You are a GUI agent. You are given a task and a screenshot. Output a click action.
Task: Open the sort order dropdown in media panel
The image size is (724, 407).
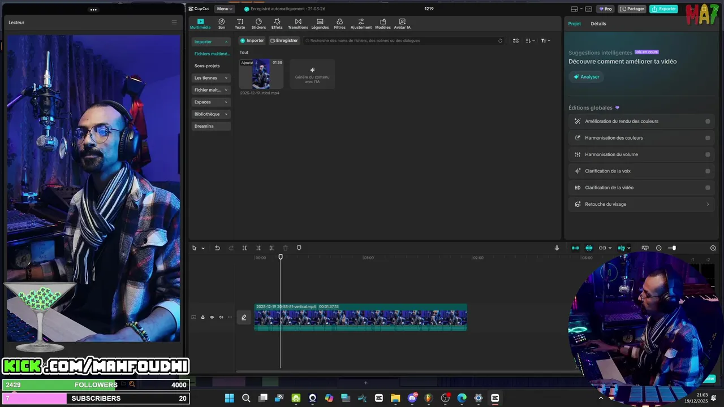(x=530, y=41)
